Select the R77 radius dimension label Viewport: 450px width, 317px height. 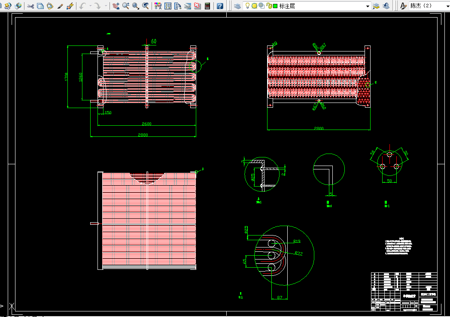(298, 253)
